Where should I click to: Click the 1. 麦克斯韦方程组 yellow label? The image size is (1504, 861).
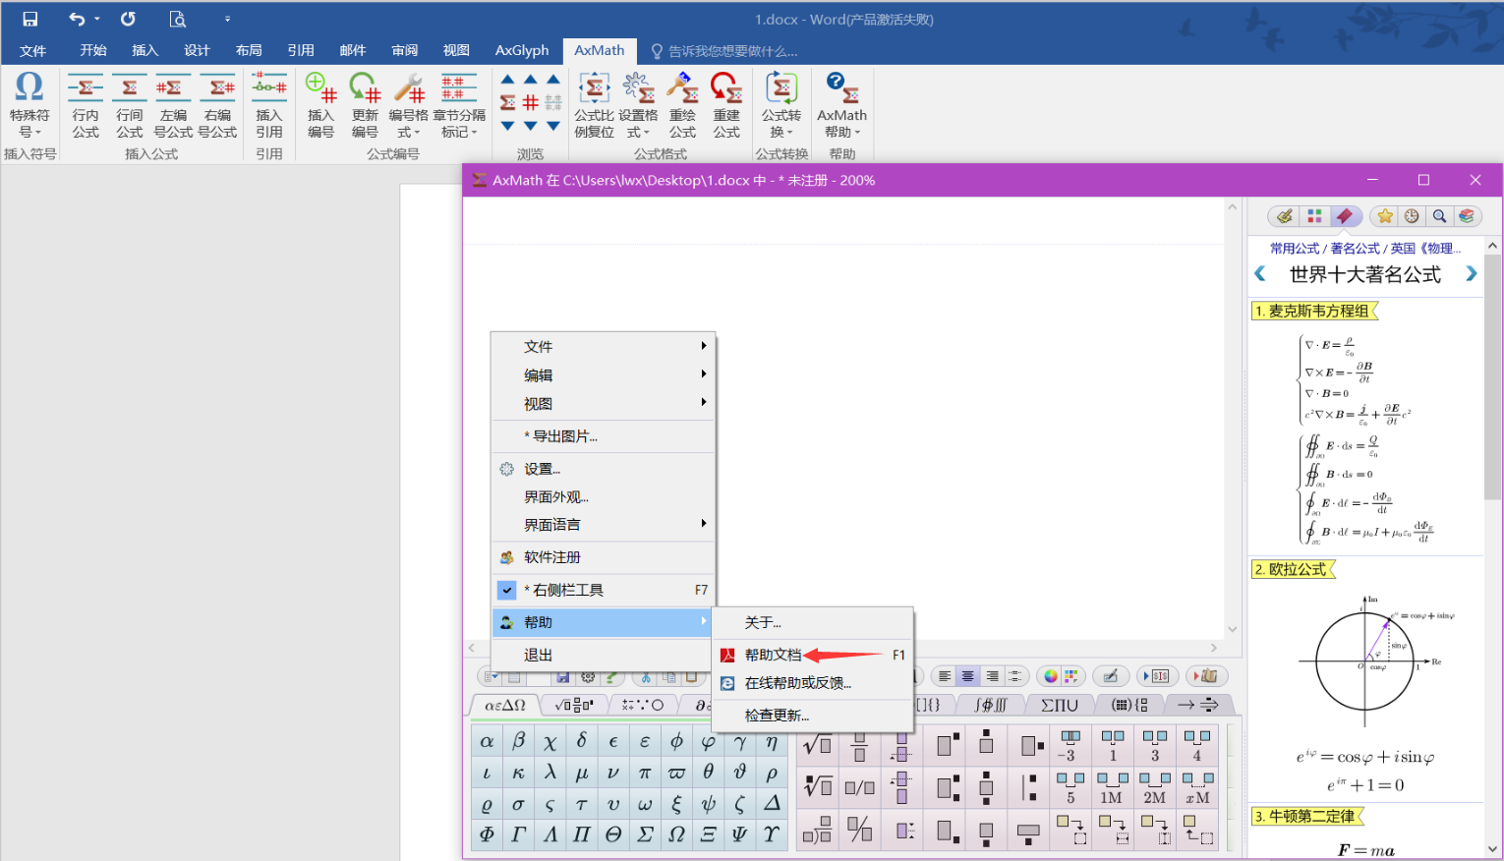pyautogui.click(x=1314, y=311)
